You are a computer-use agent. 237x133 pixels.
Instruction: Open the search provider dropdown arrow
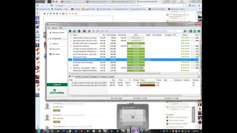click(188, 31)
